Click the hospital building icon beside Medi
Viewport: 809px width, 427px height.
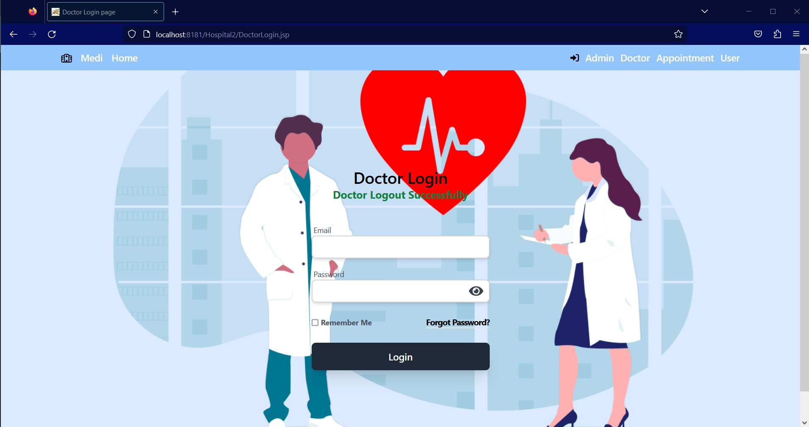(x=67, y=58)
